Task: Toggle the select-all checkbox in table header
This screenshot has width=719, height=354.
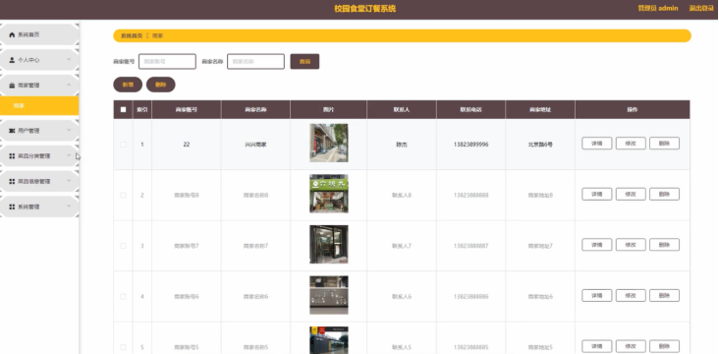Action: [123, 110]
